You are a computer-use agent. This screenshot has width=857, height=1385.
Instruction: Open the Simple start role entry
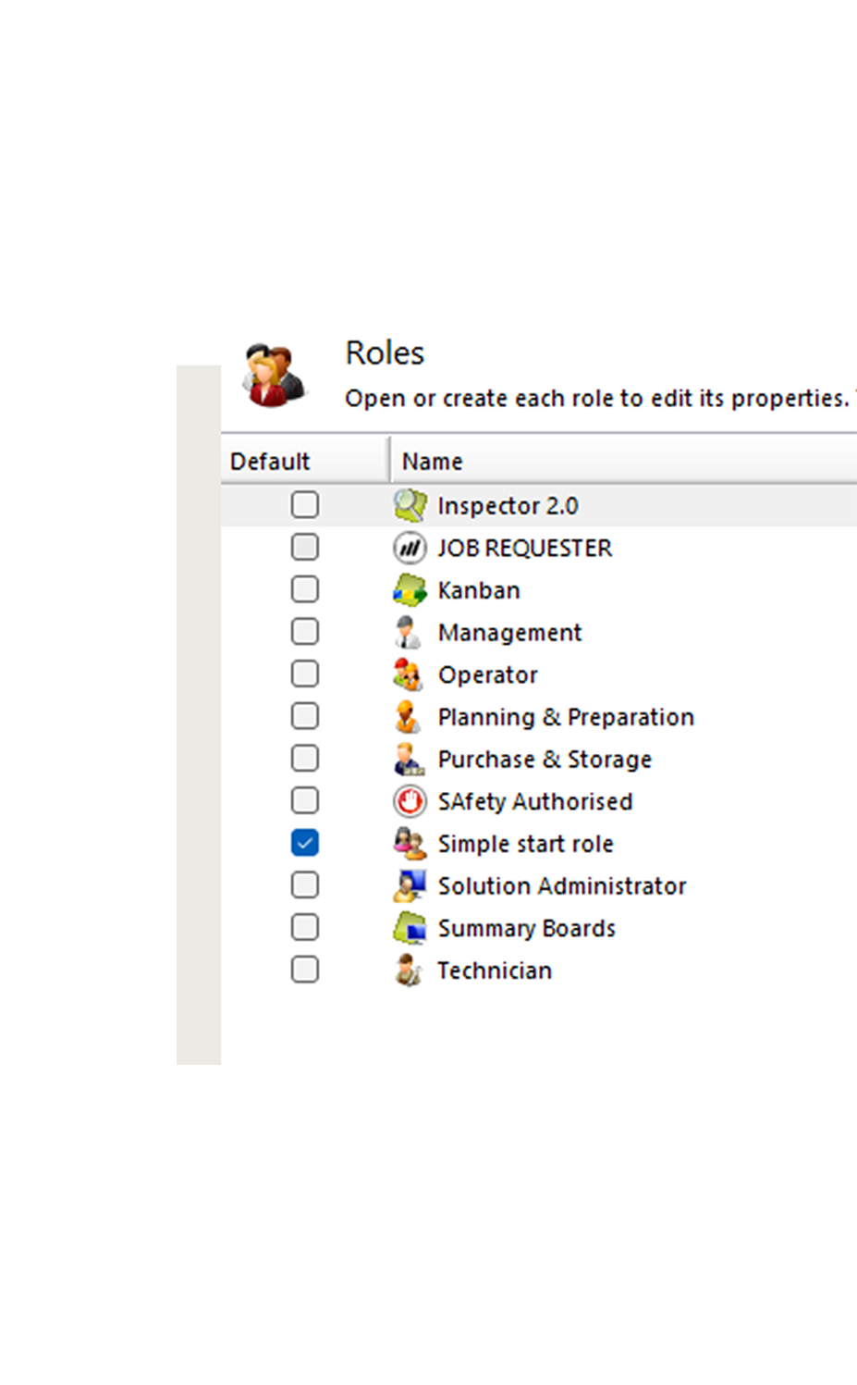[x=525, y=843]
